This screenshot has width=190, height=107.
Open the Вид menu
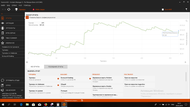[8, 5]
